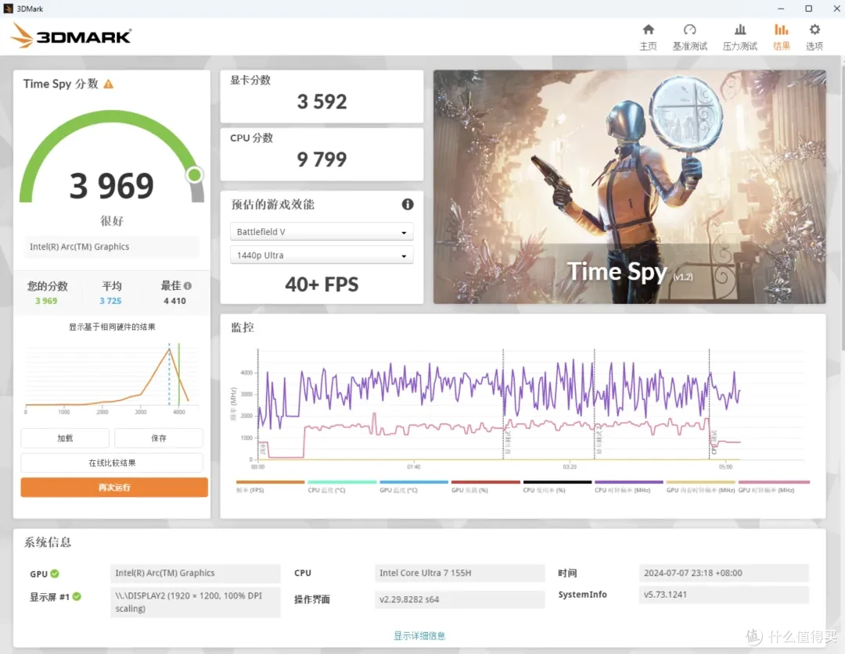The height and width of the screenshot is (654, 845).
Task: Click the 3DMark title bar app icon
Action: pyautogui.click(x=8, y=9)
